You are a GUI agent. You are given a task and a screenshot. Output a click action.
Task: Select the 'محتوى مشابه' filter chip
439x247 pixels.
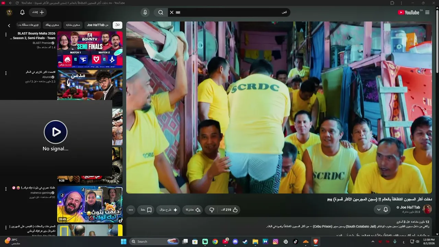click(x=73, y=25)
